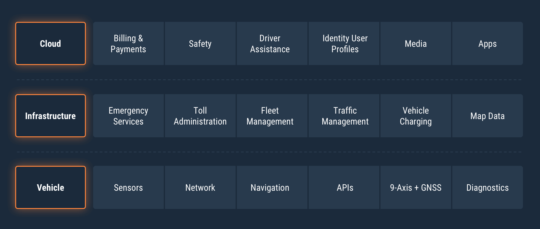Screen dimensions: 540x229
Task: Open the Safety tile
Action: (x=200, y=43)
